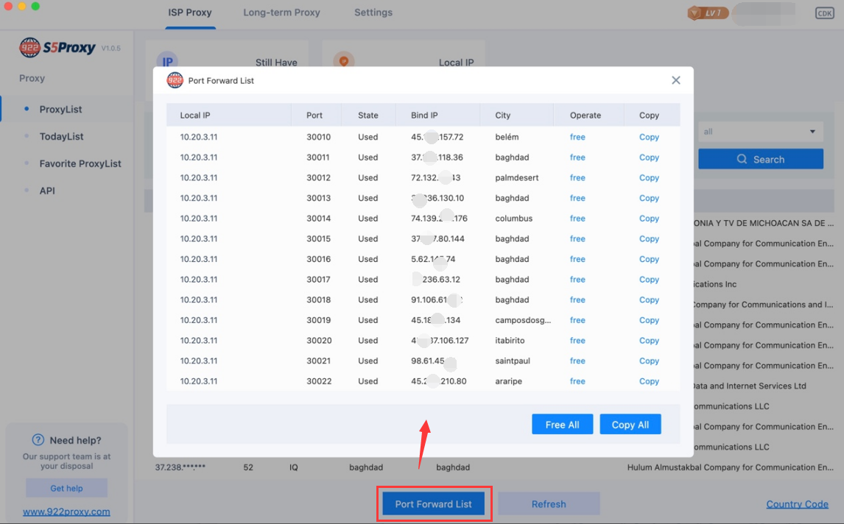The image size is (844, 524).
Task: Free the port 30017 entry
Action: tap(577, 280)
